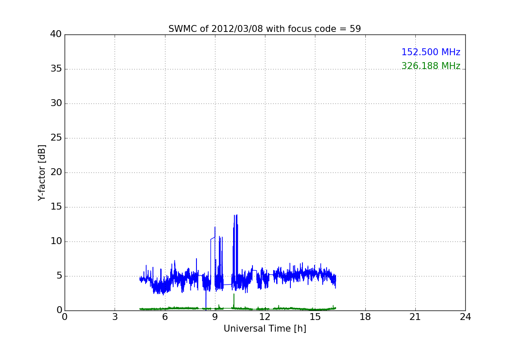Select the green '326.188 MHz' legend label
517x345 pixels.
431,66
